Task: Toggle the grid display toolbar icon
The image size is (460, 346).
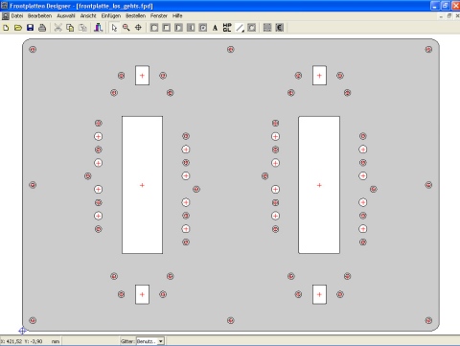Action: pyautogui.click(x=267, y=28)
